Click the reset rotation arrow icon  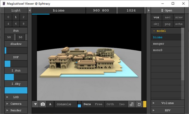coord(139,104)
